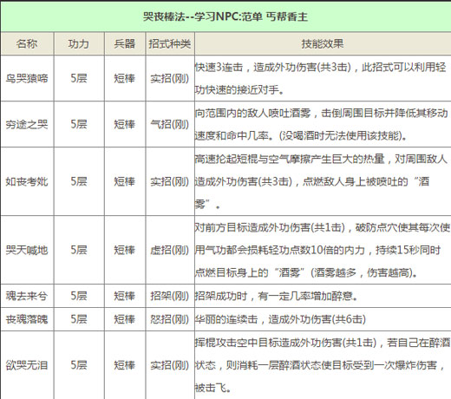Image resolution: width=451 pixels, height=399 pixels.
Task: Click the effect text starting 快速3连击
Action: click(x=321, y=78)
